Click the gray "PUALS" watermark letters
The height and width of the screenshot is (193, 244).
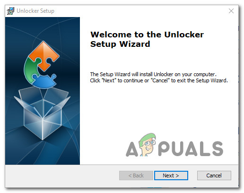point(191,149)
